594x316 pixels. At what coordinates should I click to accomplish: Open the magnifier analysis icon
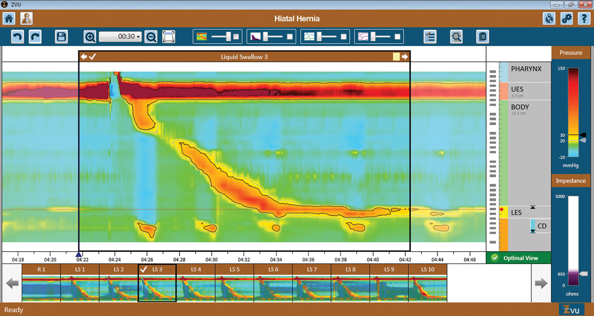(x=456, y=37)
